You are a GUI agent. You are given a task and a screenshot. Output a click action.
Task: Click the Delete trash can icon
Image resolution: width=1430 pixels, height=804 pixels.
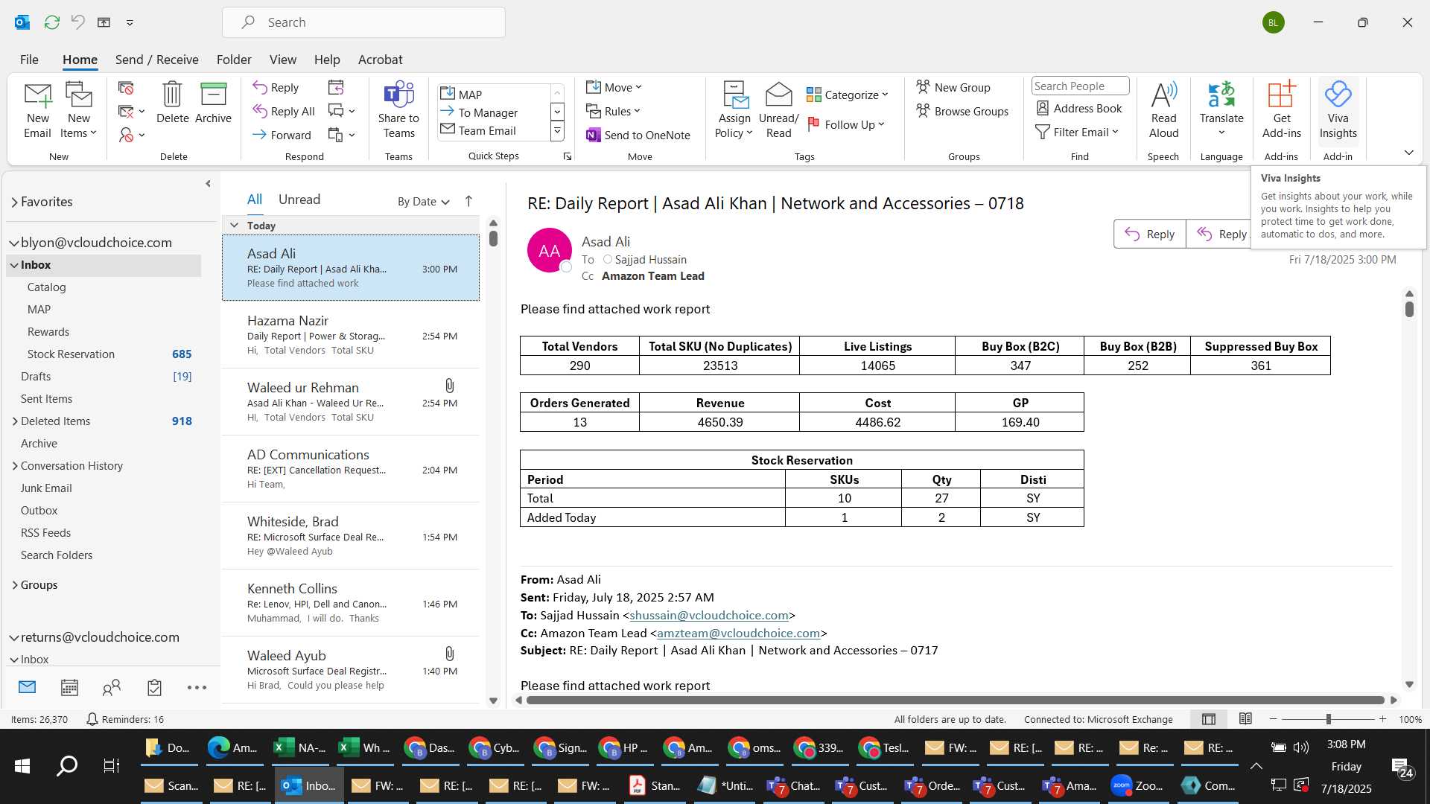click(x=172, y=103)
